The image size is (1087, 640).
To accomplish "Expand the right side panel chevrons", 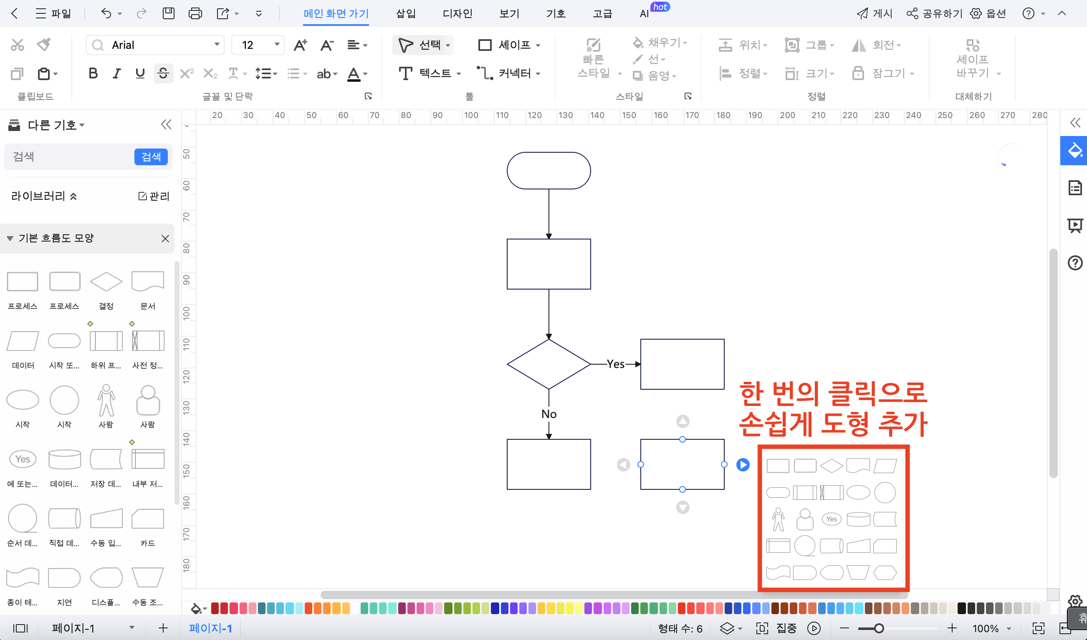I will pyautogui.click(x=1075, y=123).
